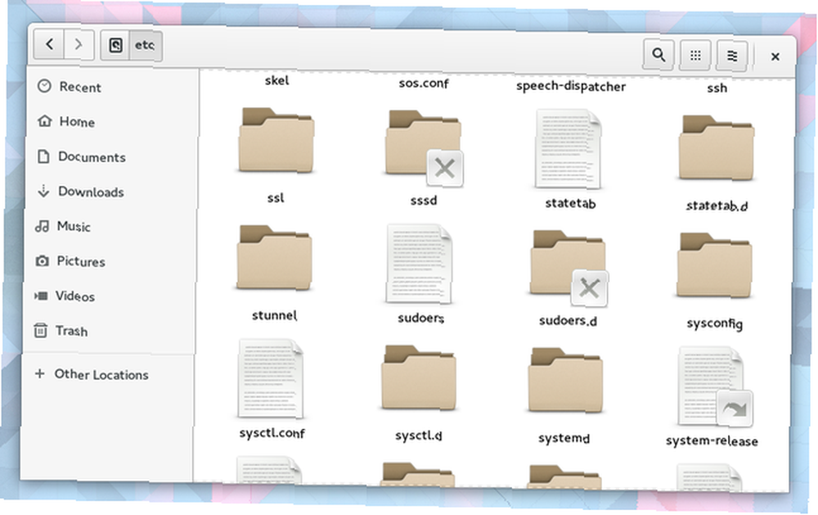Click the Recent clock icon
Viewport: 818px width, 515px height.
pyautogui.click(x=44, y=86)
